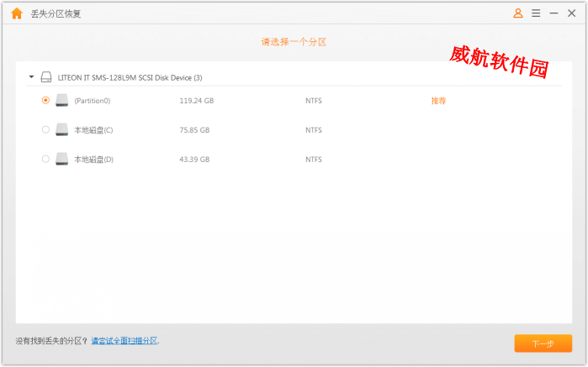
Task: Click the 119.24 GB size entry
Action: [x=196, y=101]
